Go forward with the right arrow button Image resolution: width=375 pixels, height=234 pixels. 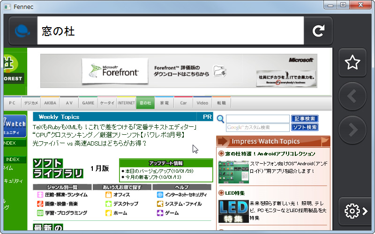click(352, 130)
